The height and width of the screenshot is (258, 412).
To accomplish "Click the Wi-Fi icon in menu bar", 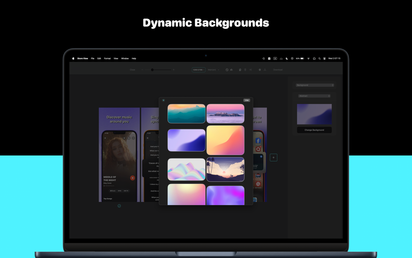I will (309, 59).
